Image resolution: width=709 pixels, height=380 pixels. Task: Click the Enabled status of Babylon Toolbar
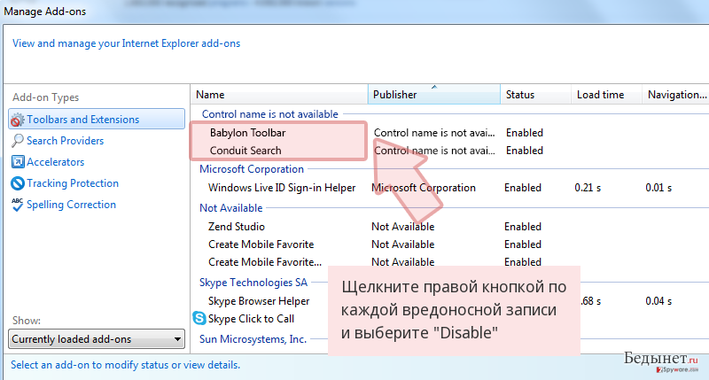[x=525, y=133]
